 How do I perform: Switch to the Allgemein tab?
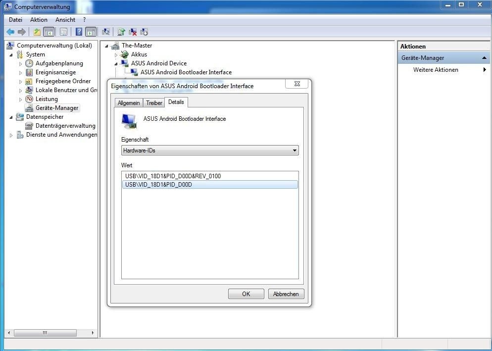[128, 102]
